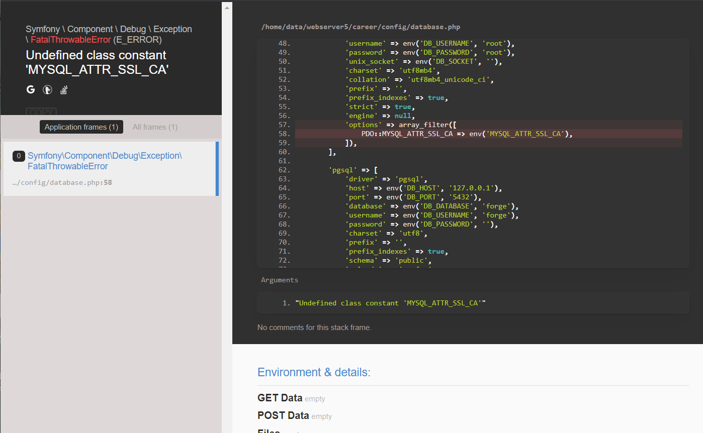Click the POST Data entry
The image size is (703, 433).
click(x=283, y=415)
